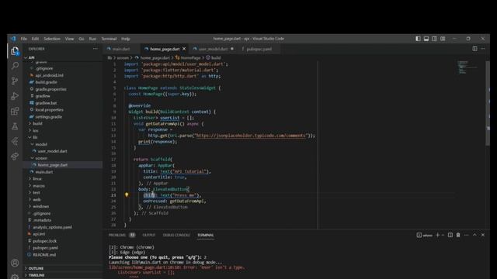Open the Search view in activity bar
The image size is (497, 279).
15,66
